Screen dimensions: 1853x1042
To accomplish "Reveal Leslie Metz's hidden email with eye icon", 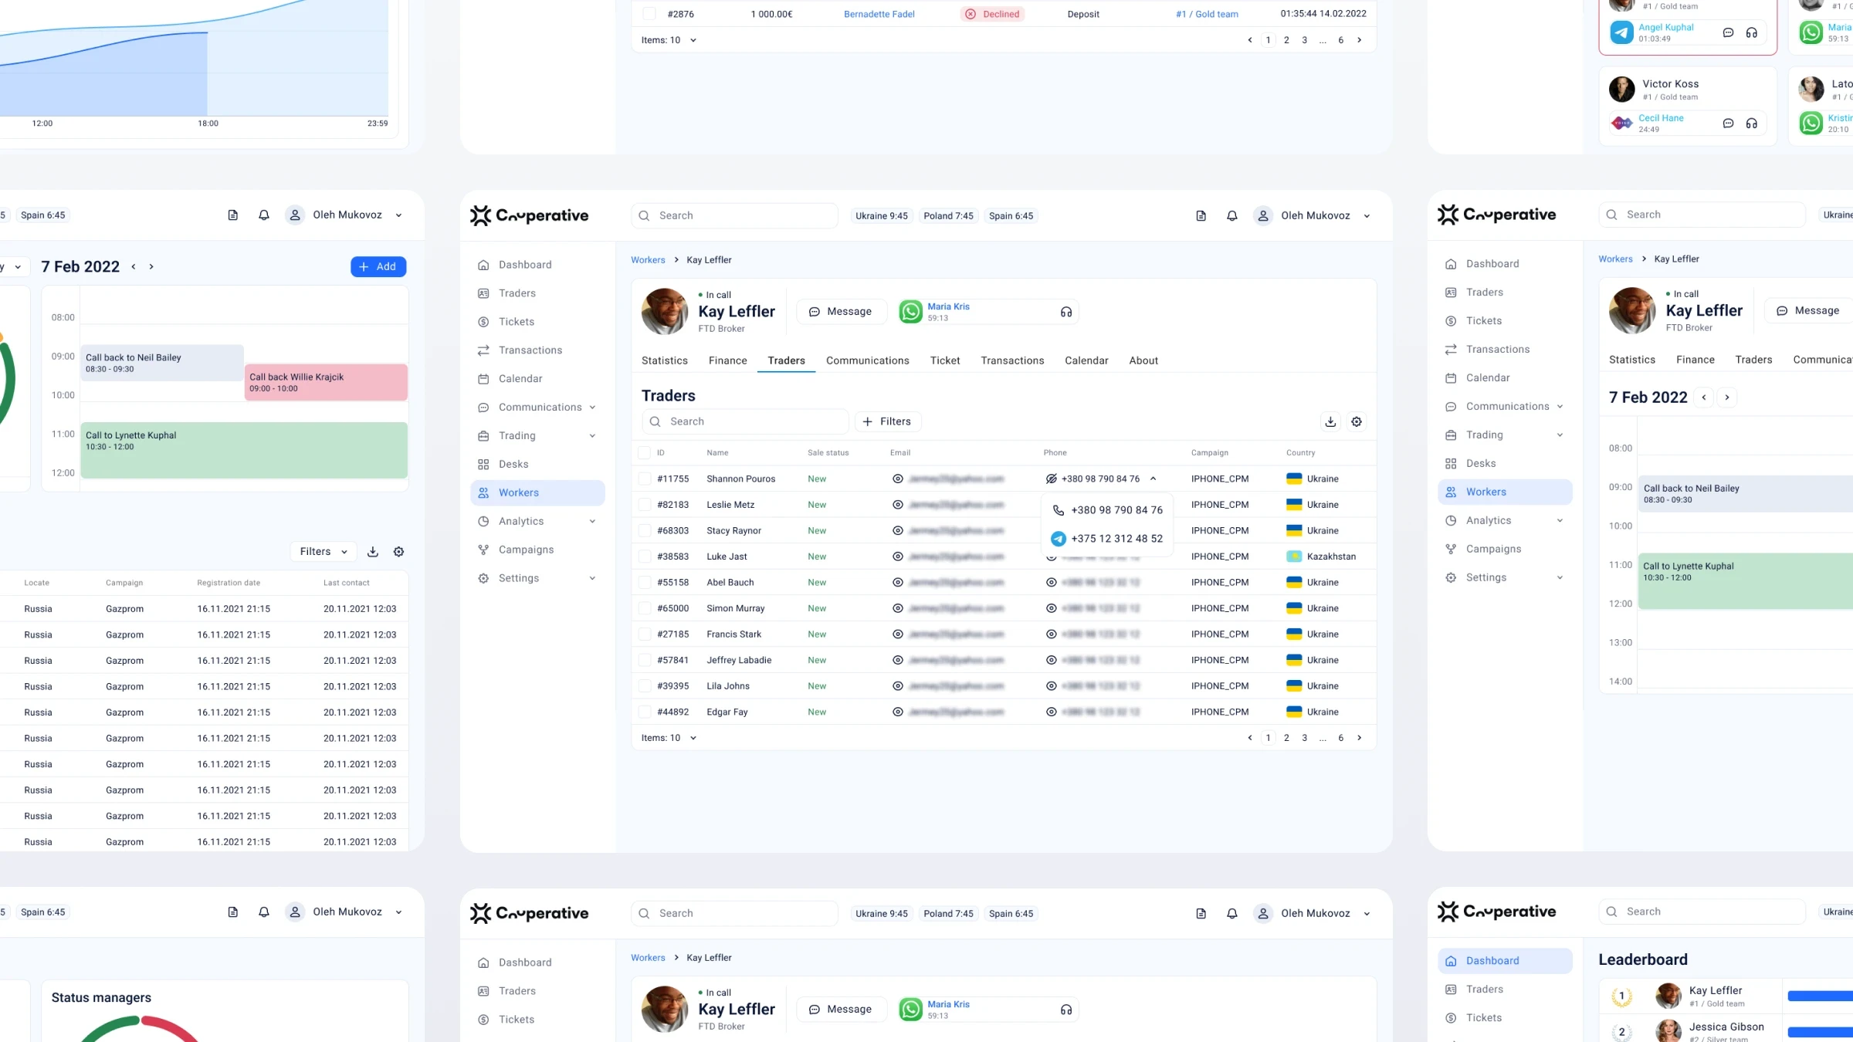I will coord(897,505).
